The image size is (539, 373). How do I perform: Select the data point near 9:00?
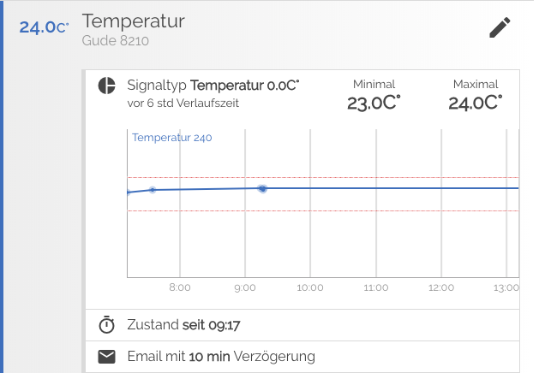262,188
